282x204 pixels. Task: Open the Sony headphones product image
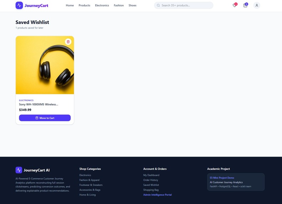click(45, 65)
